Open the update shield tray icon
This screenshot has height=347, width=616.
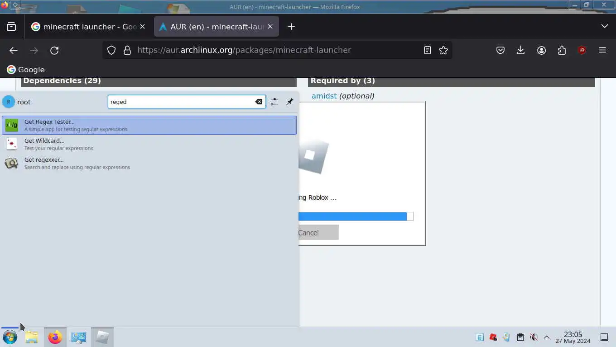point(506,337)
